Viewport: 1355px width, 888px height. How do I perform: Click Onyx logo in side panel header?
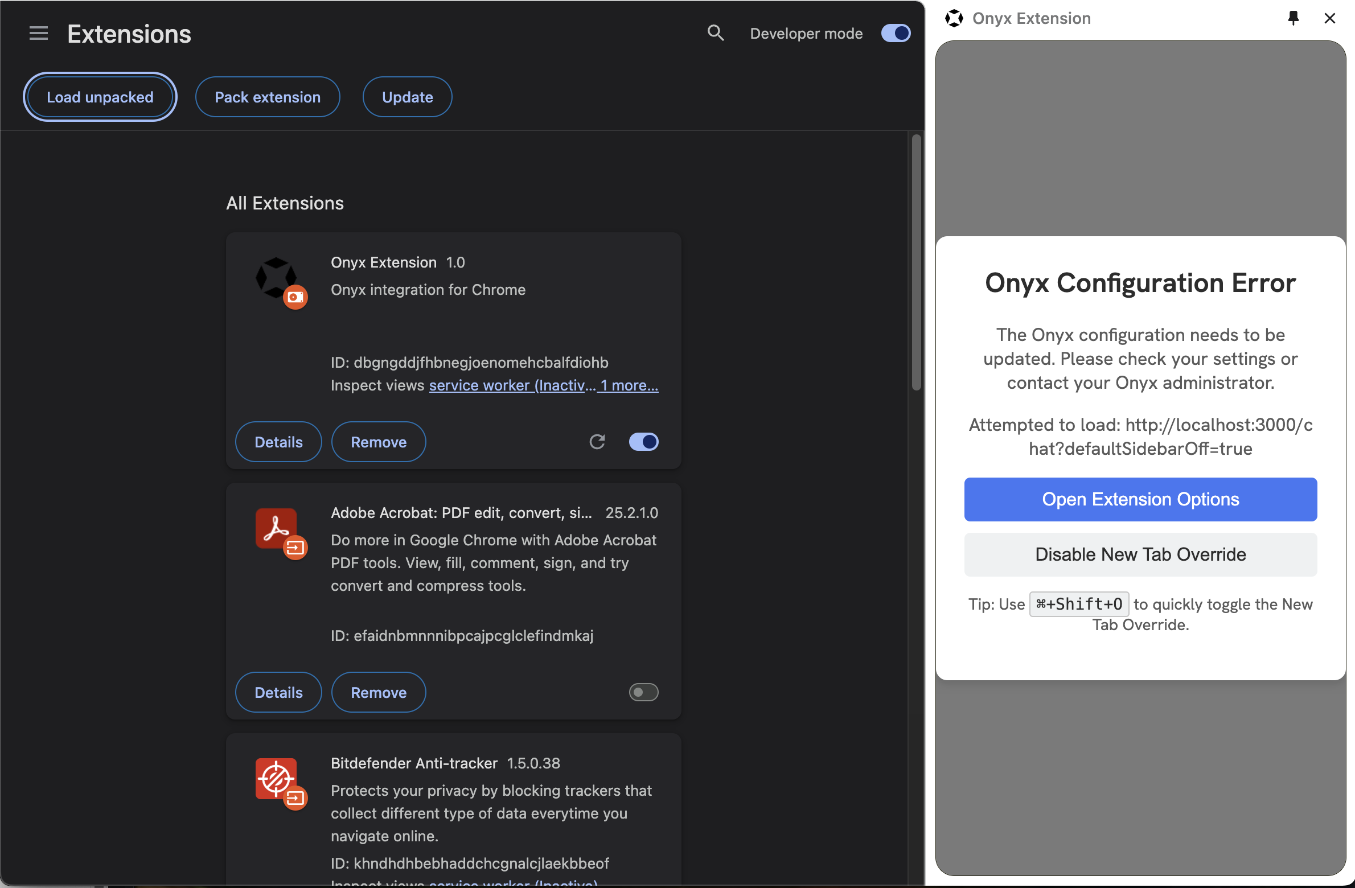(x=954, y=18)
